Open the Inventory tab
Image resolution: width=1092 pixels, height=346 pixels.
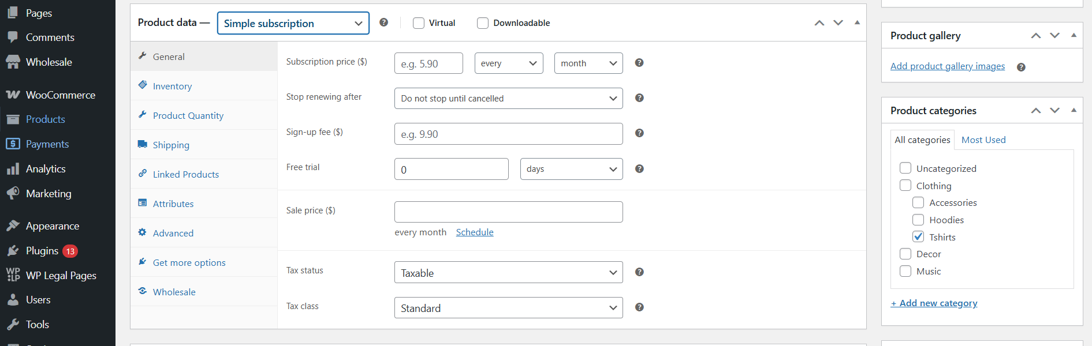click(204, 86)
